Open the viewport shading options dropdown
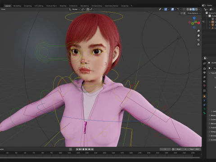 coord(199,9)
